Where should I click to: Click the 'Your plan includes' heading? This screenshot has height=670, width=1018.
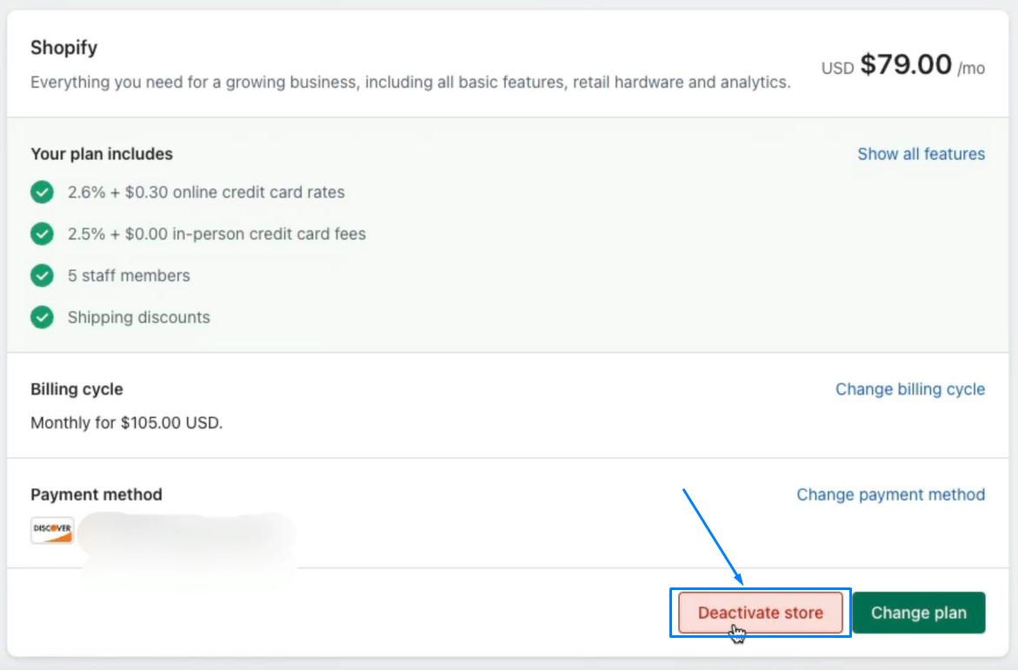[102, 154]
